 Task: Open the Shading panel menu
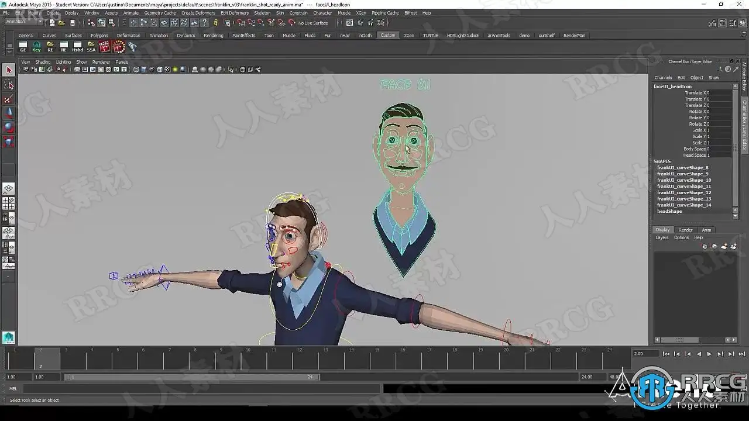tap(43, 62)
